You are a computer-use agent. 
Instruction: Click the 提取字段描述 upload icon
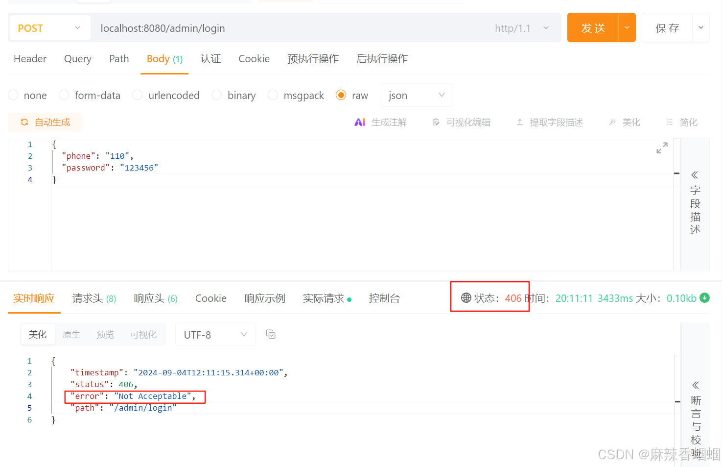520,122
